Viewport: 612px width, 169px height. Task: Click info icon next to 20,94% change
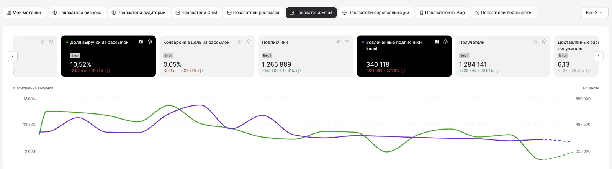point(497,71)
